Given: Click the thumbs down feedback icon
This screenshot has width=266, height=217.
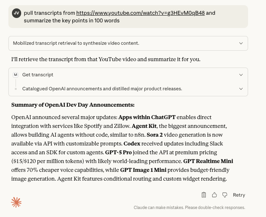Looking at the screenshot, I should 225,195.
